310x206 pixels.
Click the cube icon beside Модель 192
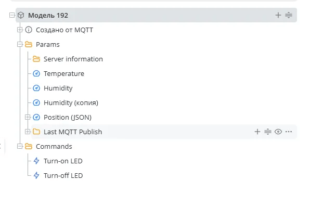pyautogui.click(x=21, y=15)
